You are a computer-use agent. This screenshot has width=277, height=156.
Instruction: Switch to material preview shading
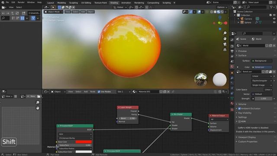(x=219, y=12)
